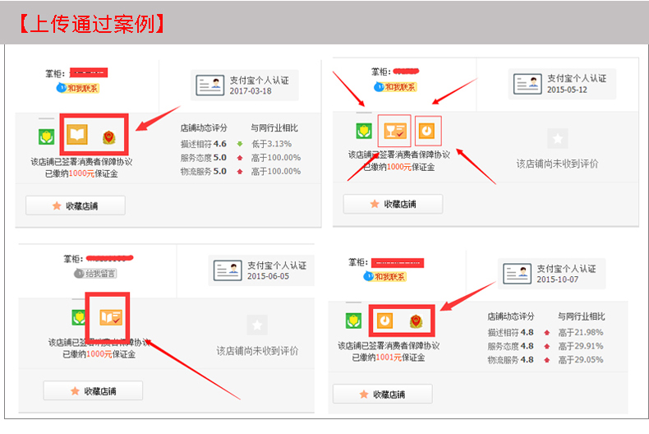
Task: Click the orange clock icon in the 2015-05-12 card
Action: (426, 132)
